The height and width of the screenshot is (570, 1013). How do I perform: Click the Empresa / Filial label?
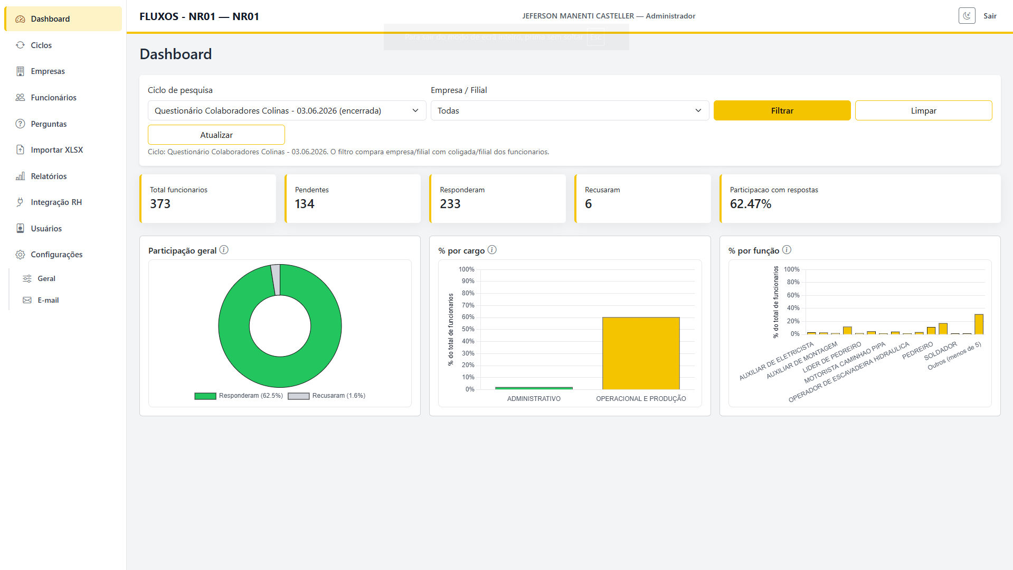(459, 90)
